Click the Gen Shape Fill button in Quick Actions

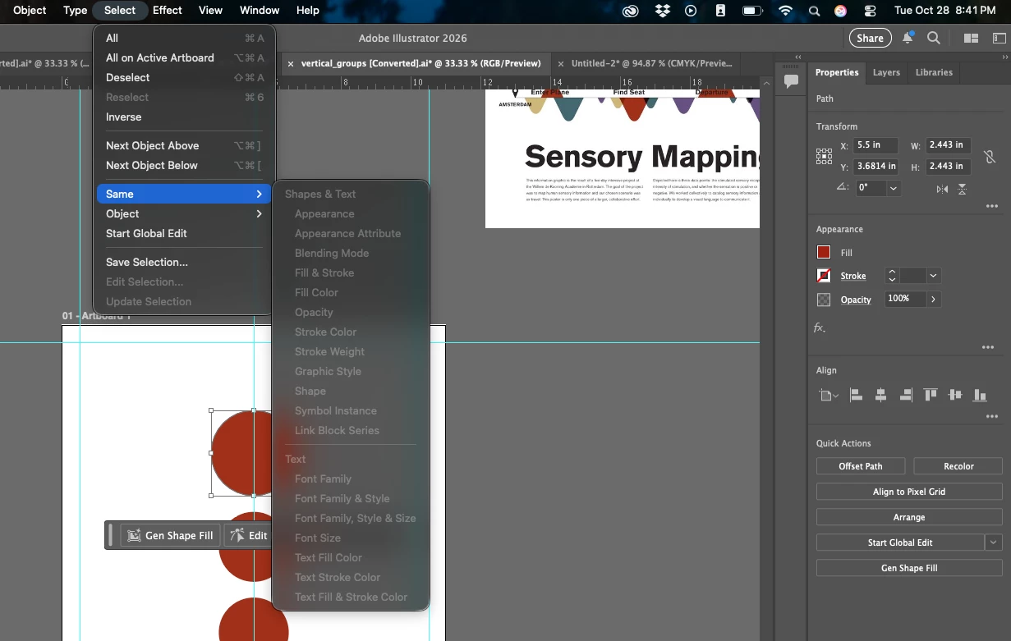click(x=909, y=568)
